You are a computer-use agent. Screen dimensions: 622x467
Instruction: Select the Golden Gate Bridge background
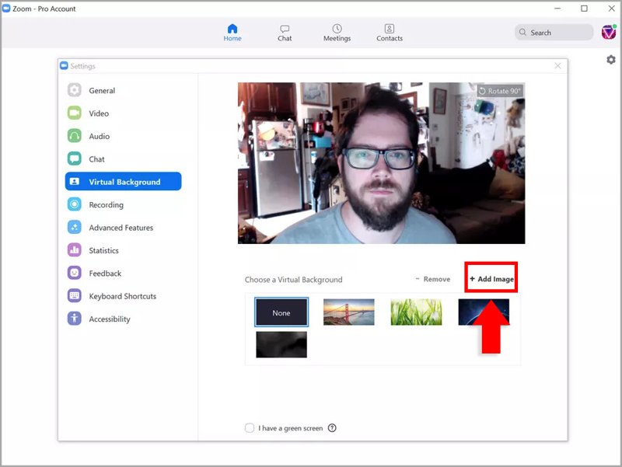pyautogui.click(x=348, y=312)
